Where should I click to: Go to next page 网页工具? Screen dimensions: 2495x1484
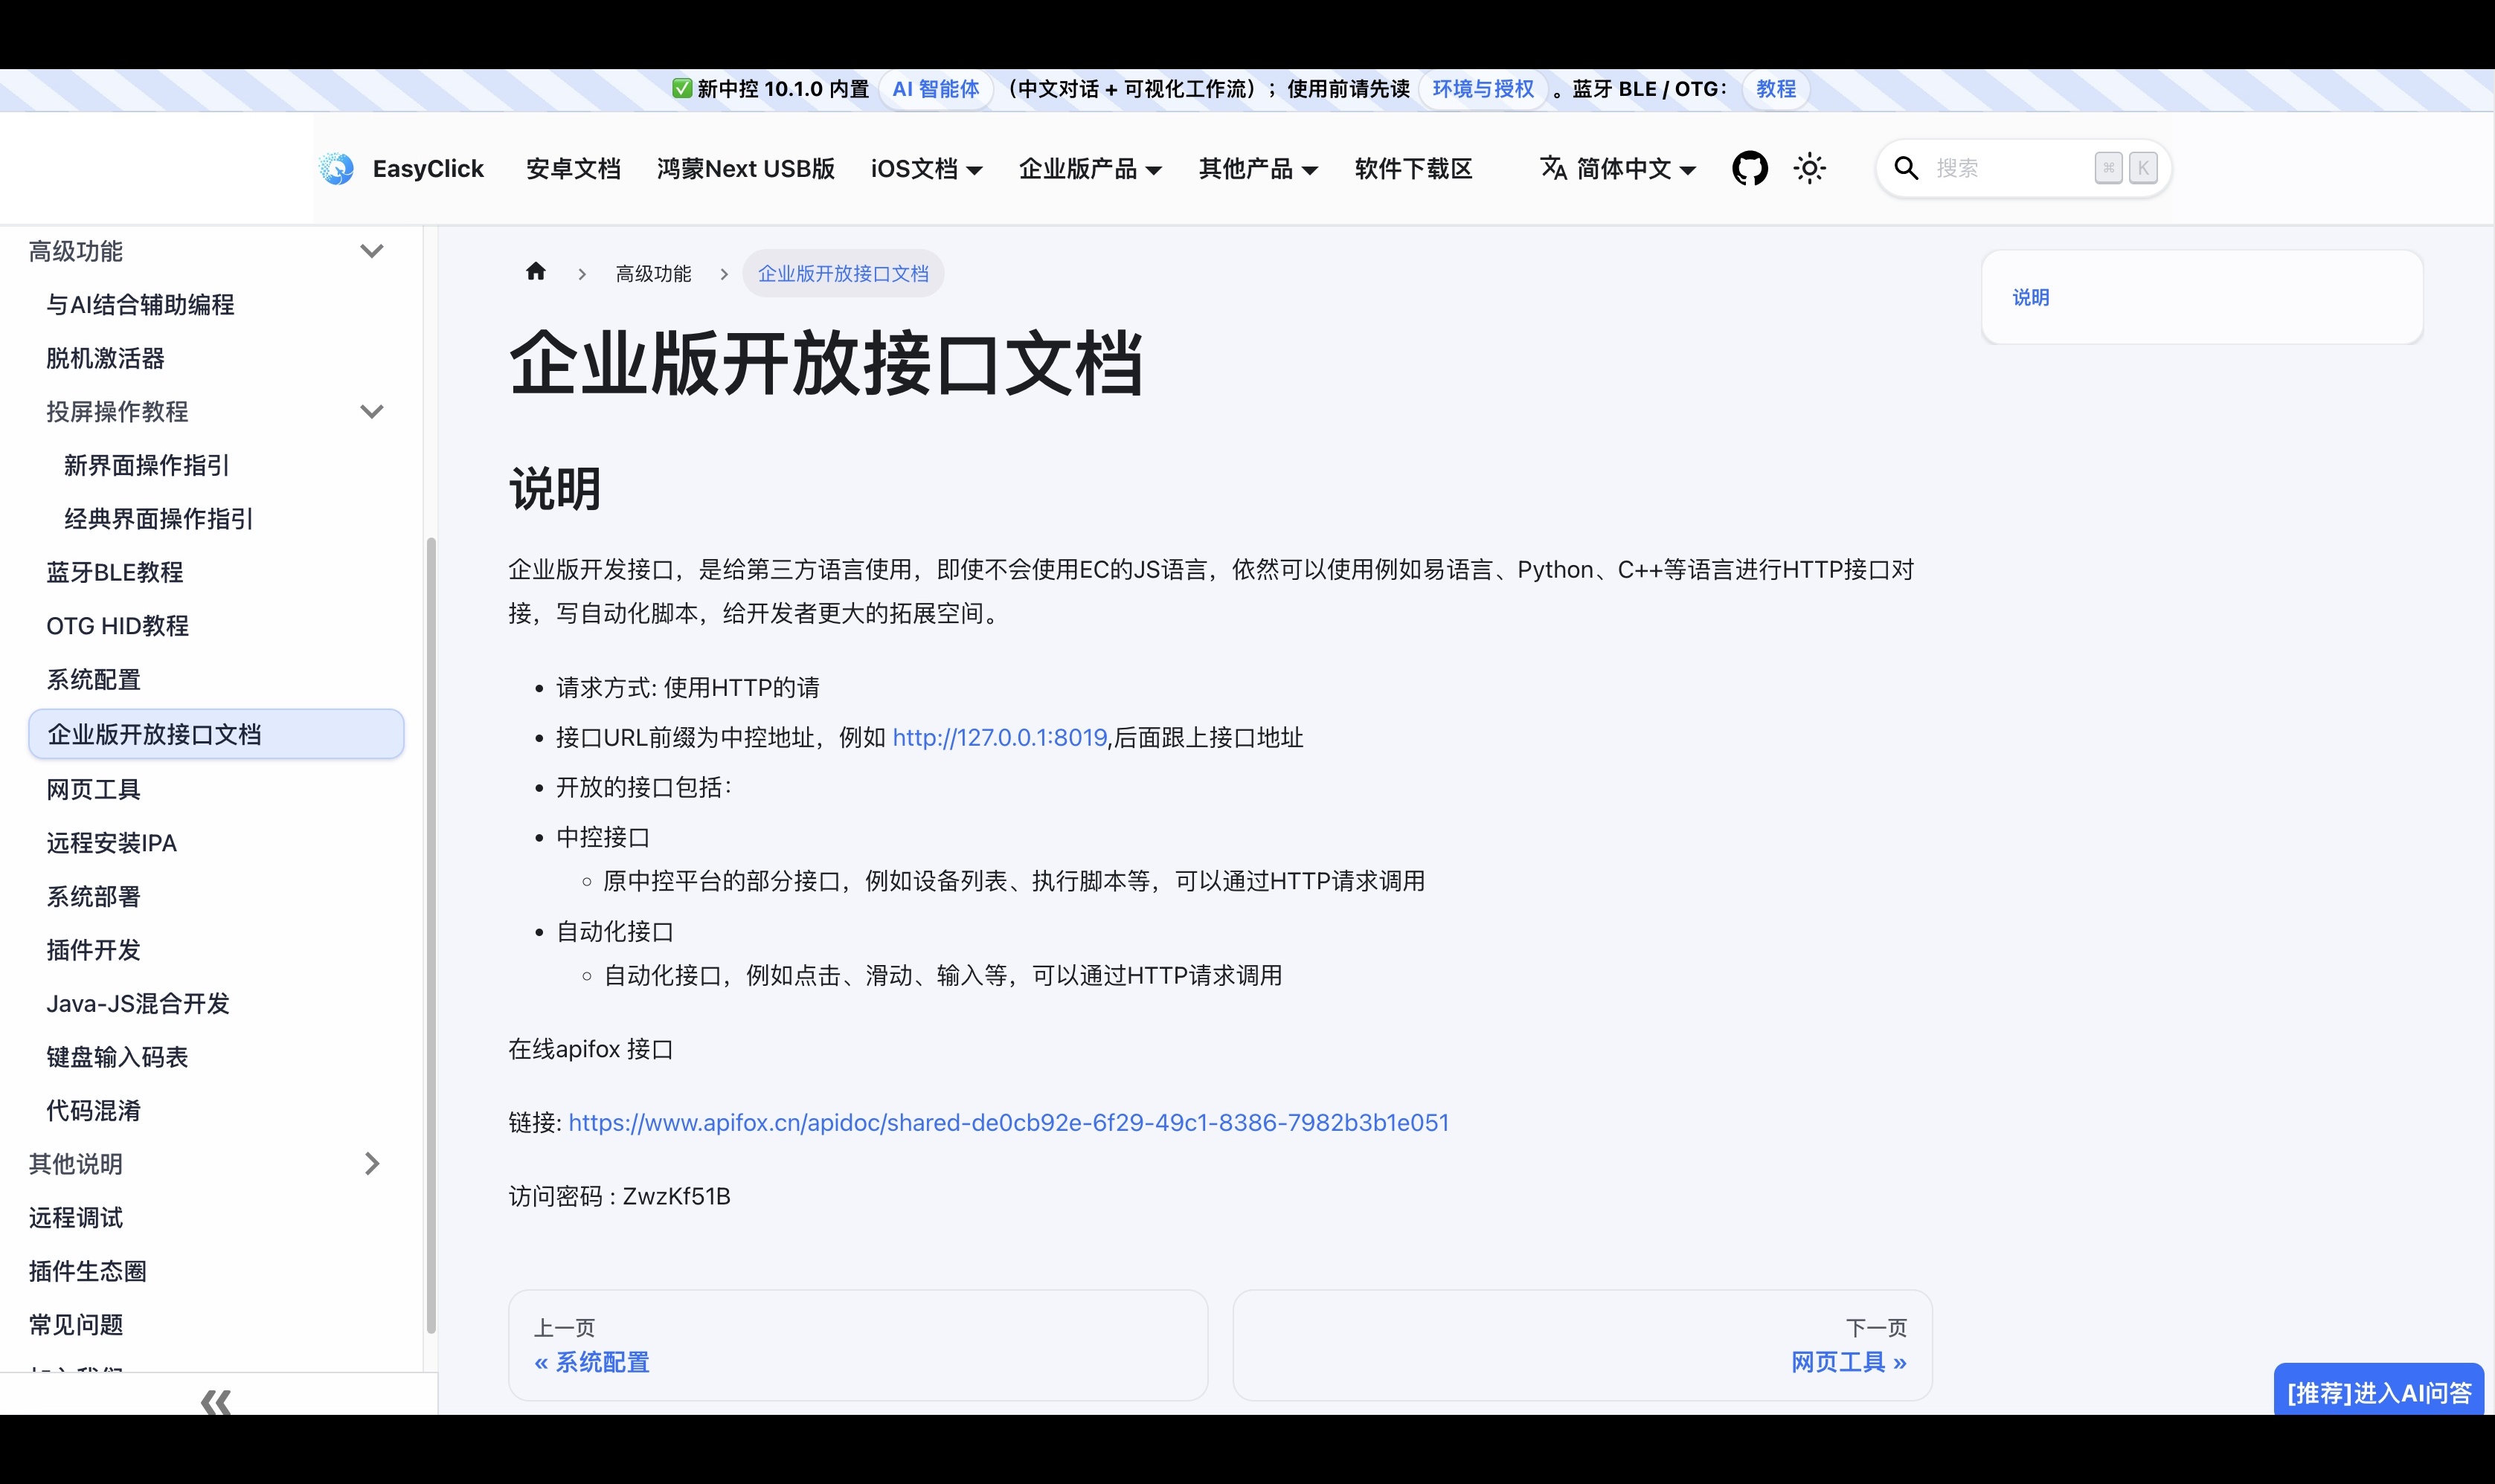[x=1583, y=1345]
